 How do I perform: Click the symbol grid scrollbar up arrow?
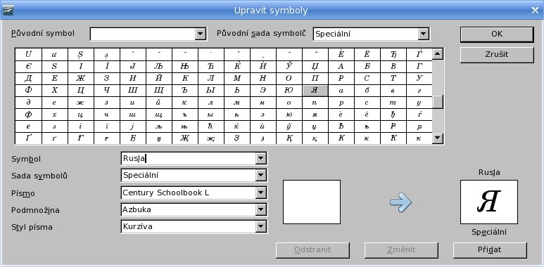pos(438,53)
